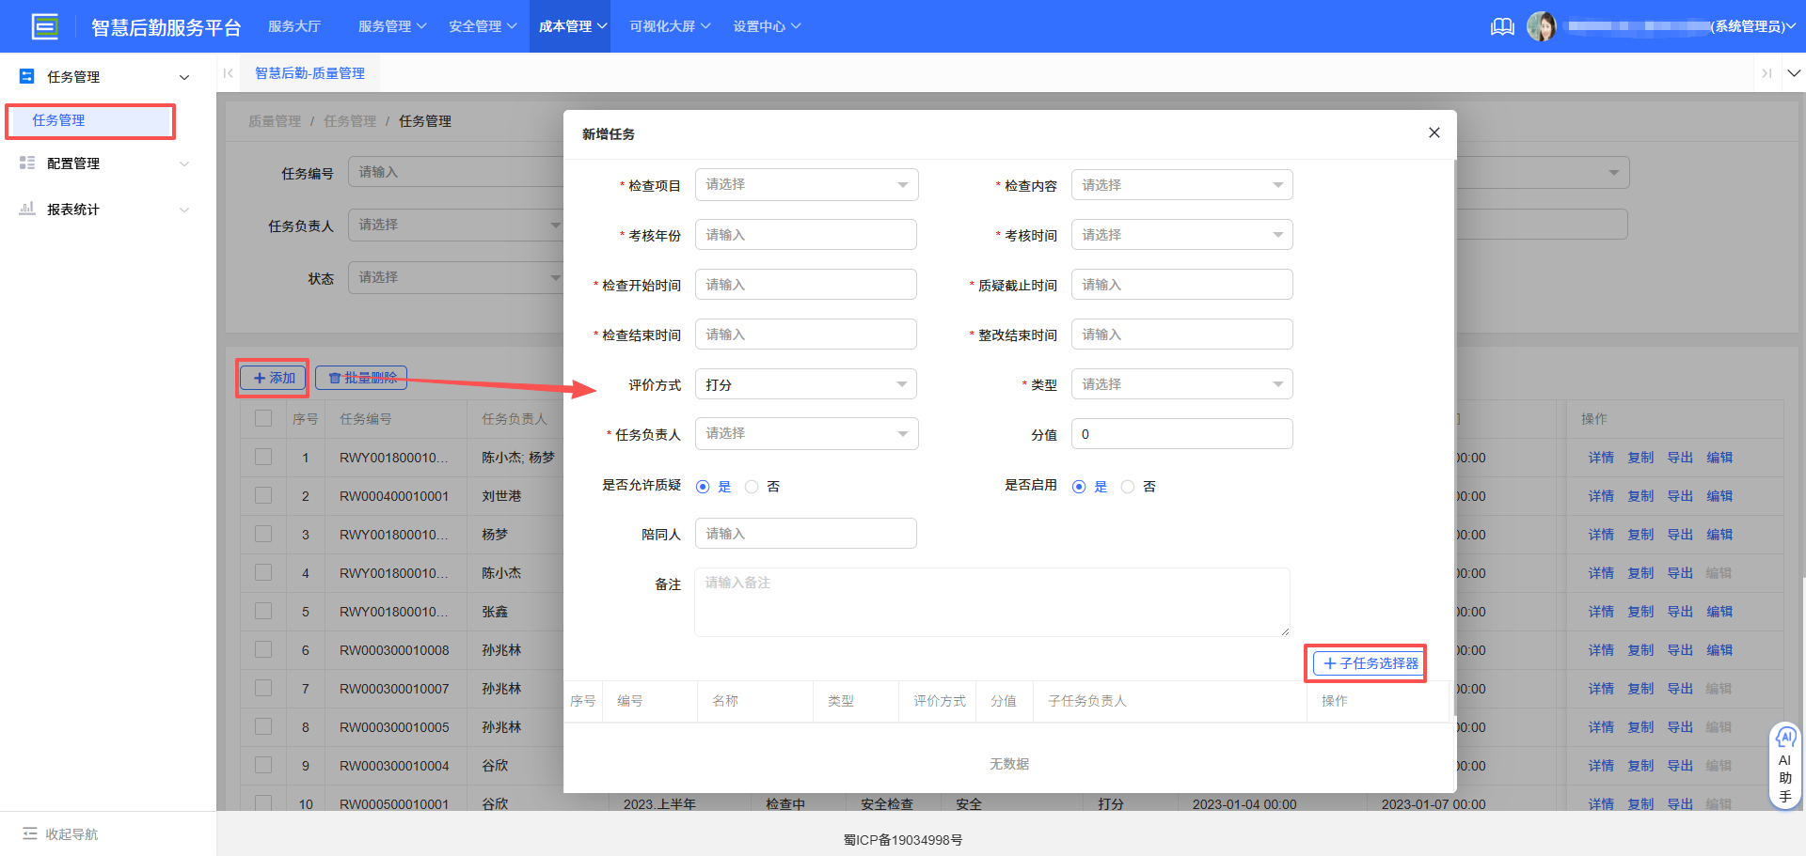Select 否 for 是否允许质疑
The height and width of the screenshot is (856, 1806).
752,486
